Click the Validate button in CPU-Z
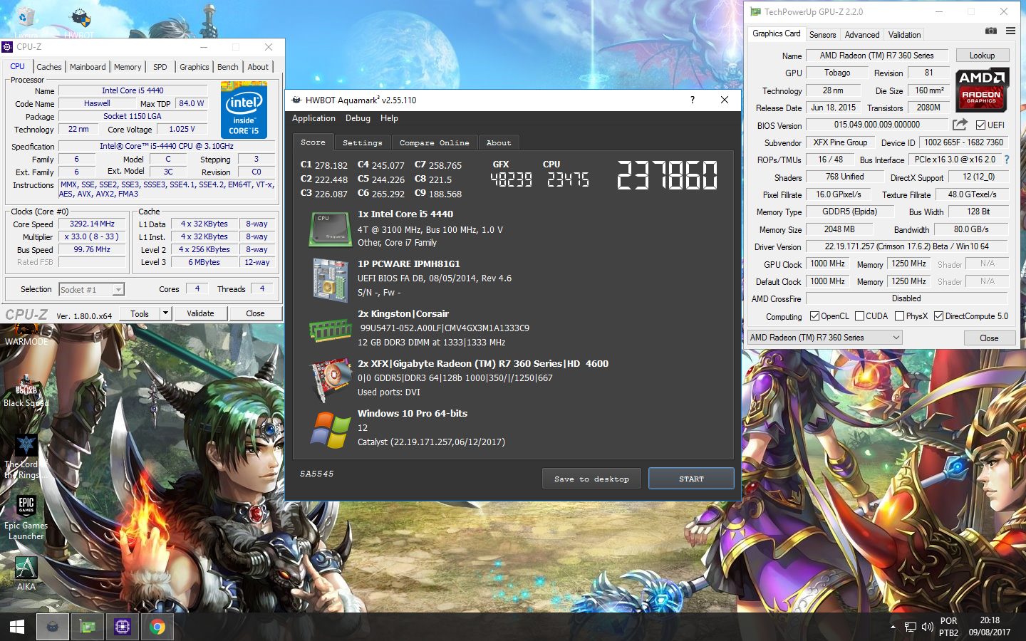This screenshot has width=1026, height=641. [200, 313]
